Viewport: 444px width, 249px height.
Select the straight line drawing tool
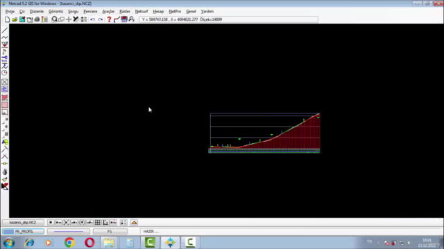point(5,30)
